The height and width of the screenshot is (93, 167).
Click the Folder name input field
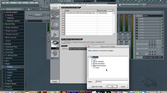click(x=112, y=82)
